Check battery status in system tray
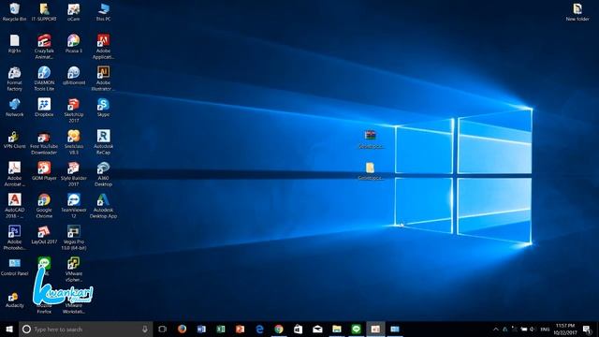The image size is (599, 337). (524, 329)
